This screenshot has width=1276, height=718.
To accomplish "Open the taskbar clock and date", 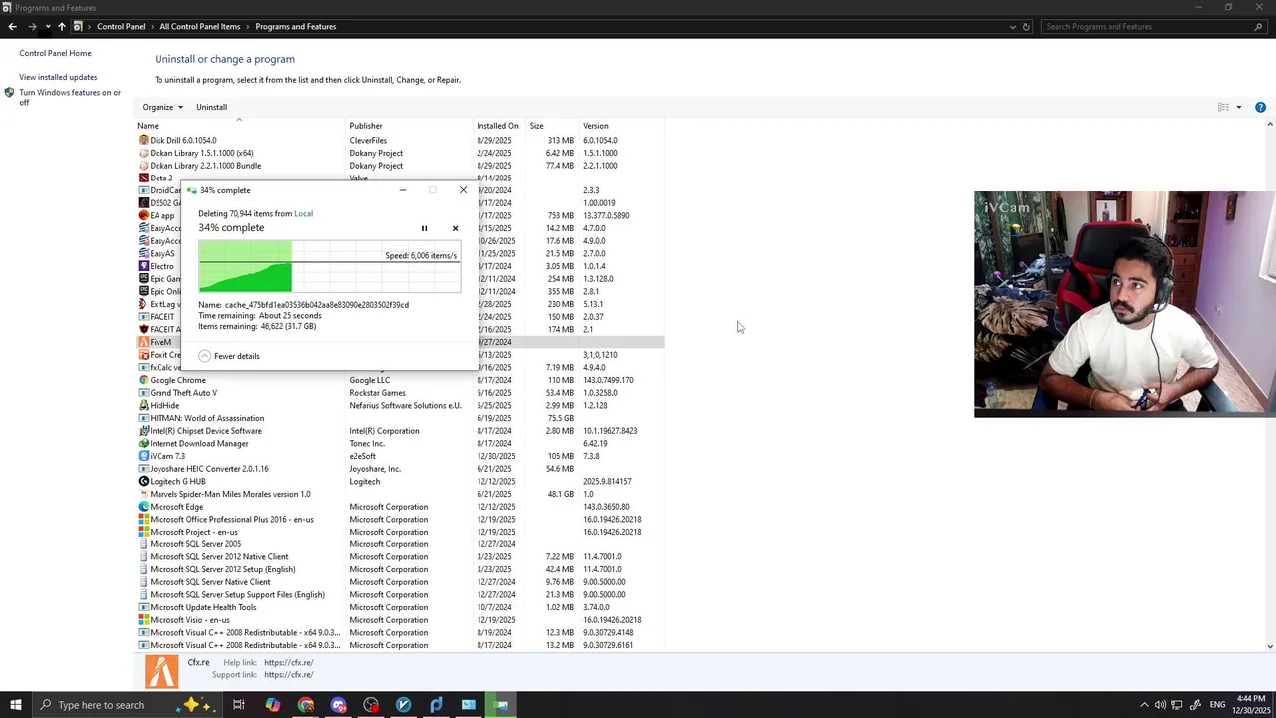I will 1251,705.
